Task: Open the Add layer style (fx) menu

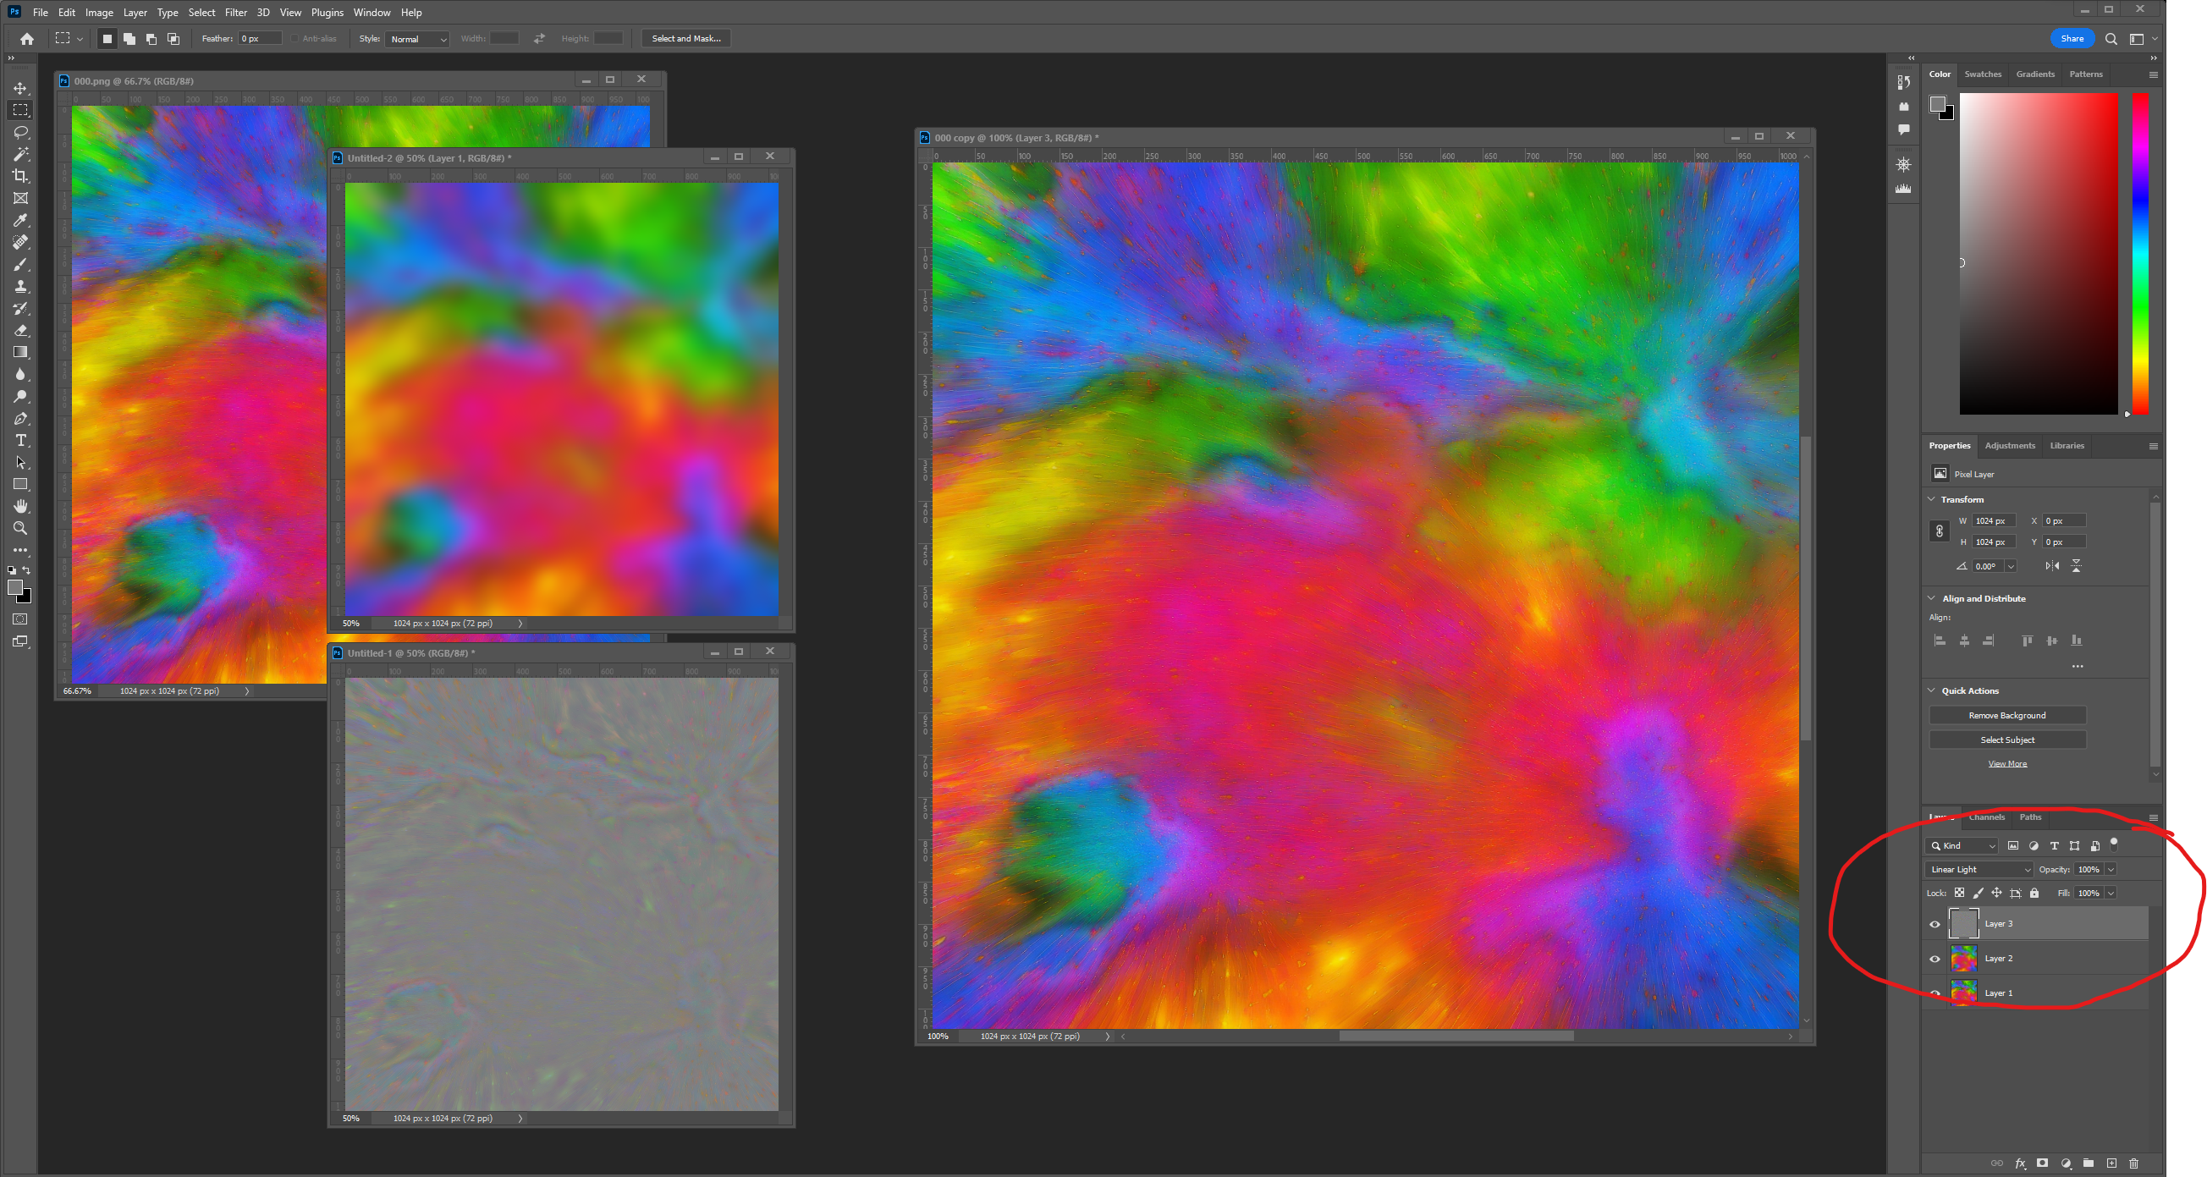Action: [2019, 1163]
